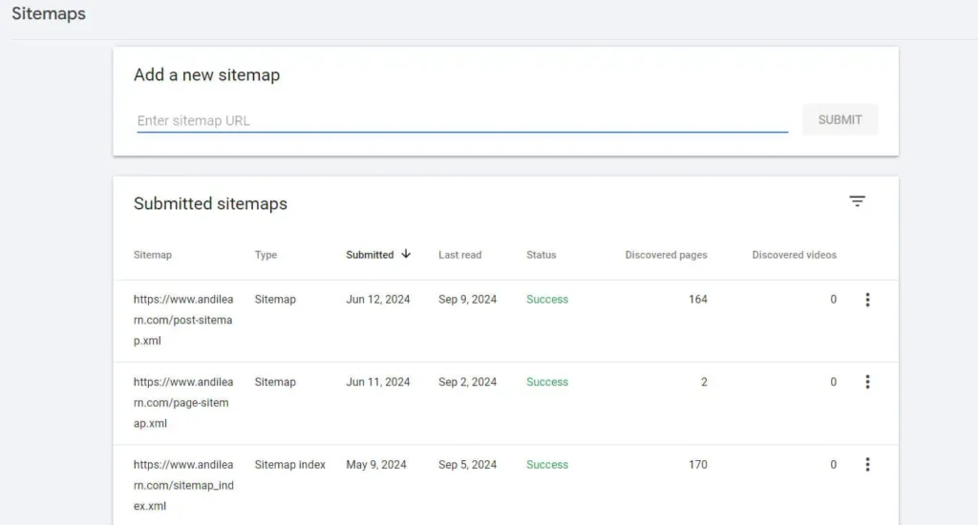Click Success status for sitemap_index.xml
The height and width of the screenshot is (525, 978).
[x=547, y=465]
